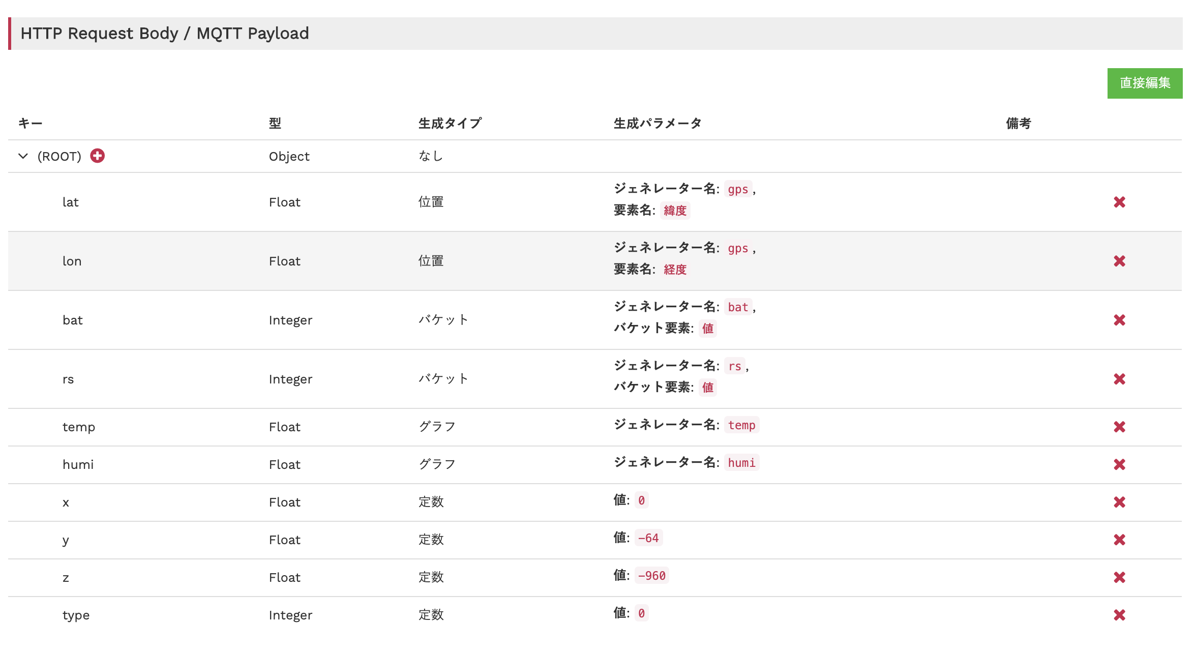This screenshot has height=653, width=1195.
Task: Click the -960 value for z
Action: pyautogui.click(x=651, y=576)
